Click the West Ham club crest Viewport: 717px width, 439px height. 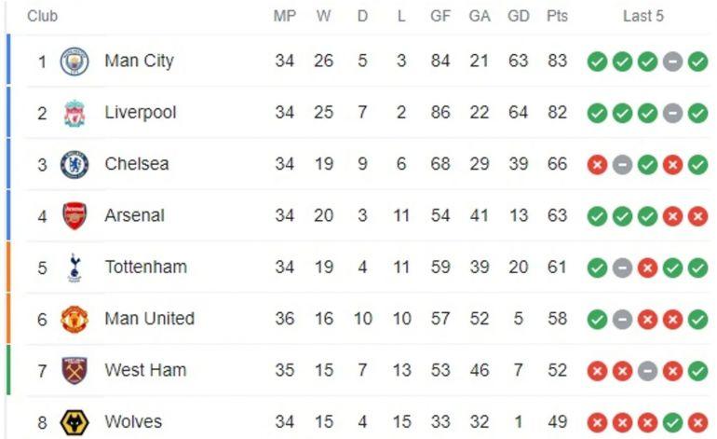click(74, 370)
